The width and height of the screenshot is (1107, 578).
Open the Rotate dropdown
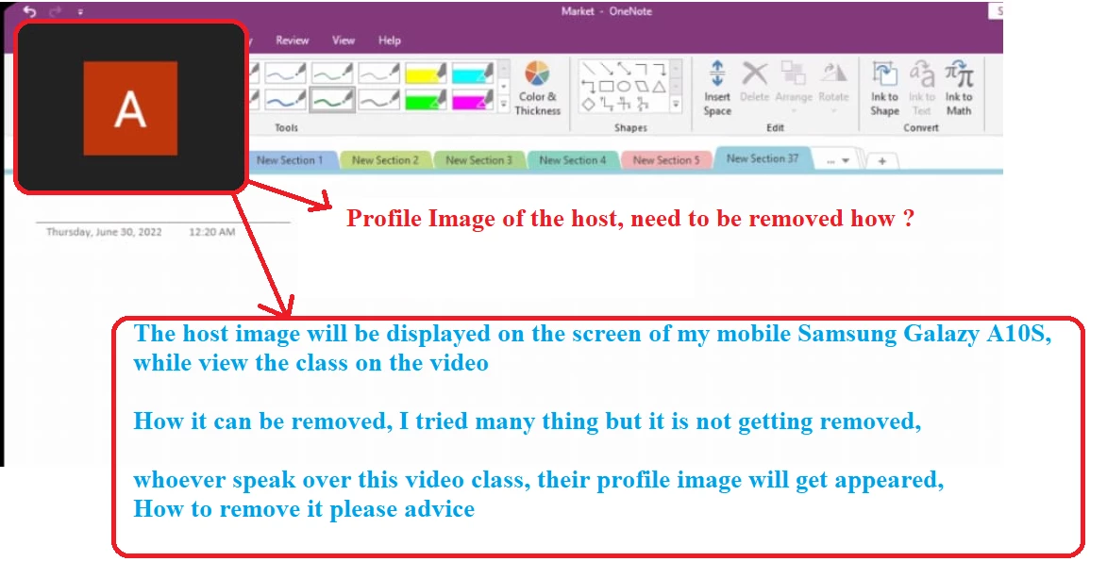coord(833,89)
